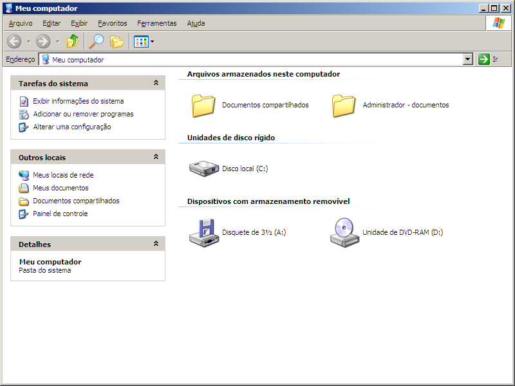Click the Disquete de 3½ (A:) label
The width and height of the screenshot is (515, 386).
[x=254, y=232]
